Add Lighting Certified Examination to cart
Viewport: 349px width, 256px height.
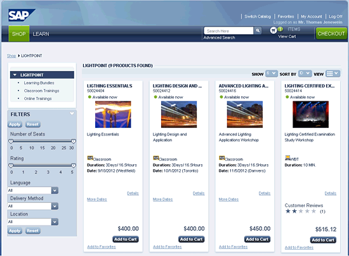[323, 240]
